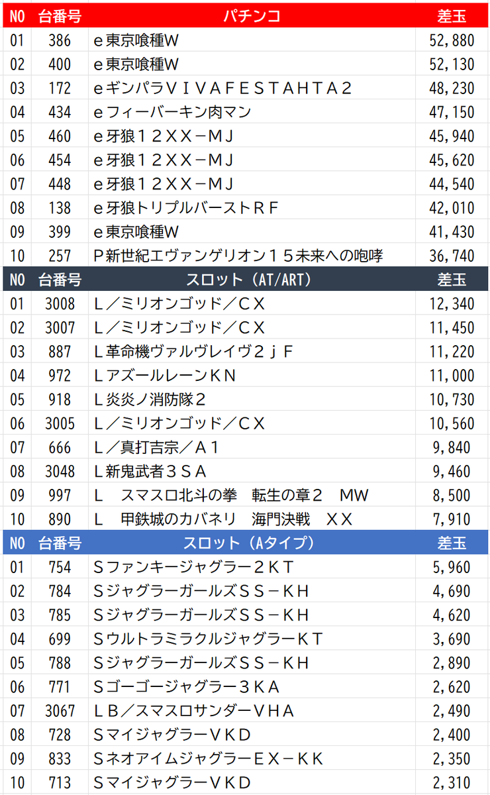Click machine number 728
Image resolution: width=490 pixels, height=795 pixels.
click(x=60, y=734)
